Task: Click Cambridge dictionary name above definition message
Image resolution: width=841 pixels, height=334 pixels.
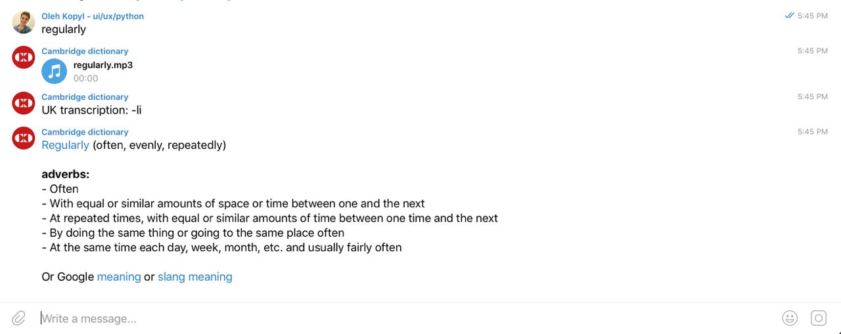Action: (85, 132)
